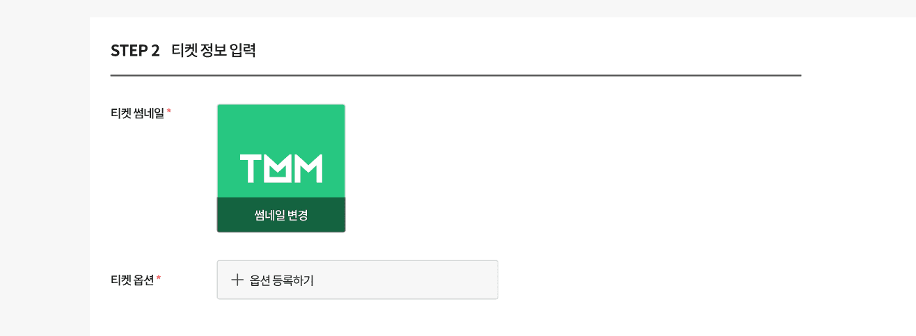Click the 티켓 정보 입력 section title
The image size is (916, 336).
[x=214, y=50]
